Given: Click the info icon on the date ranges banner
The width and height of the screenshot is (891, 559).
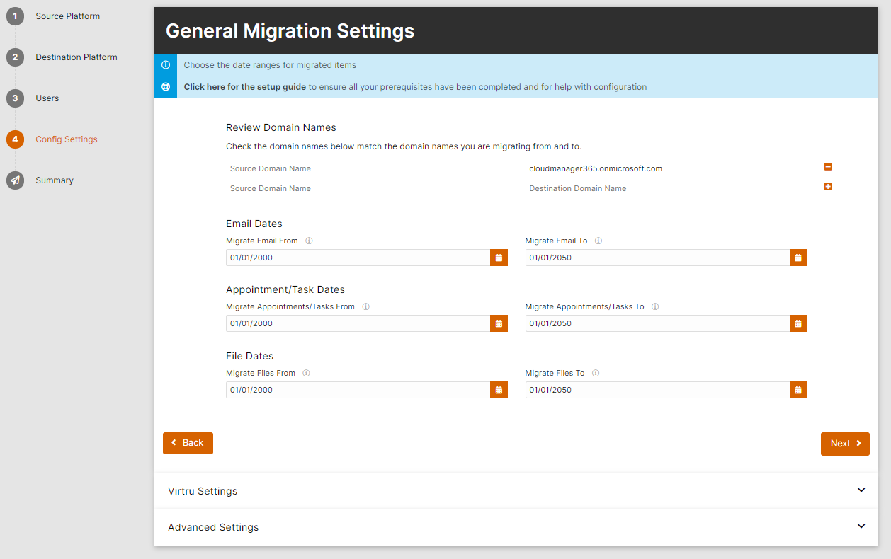Looking at the screenshot, I should tap(165, 64).
